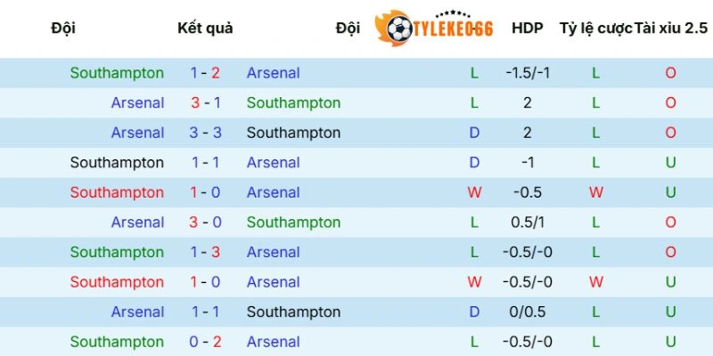The height and width of the screenshot is (356, 713).
Task: Click Arsenal in the 0 - 2 row
Action: coord(273,342)
